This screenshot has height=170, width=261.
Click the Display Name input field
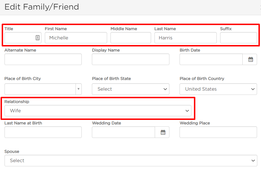[x=130, y=59]
